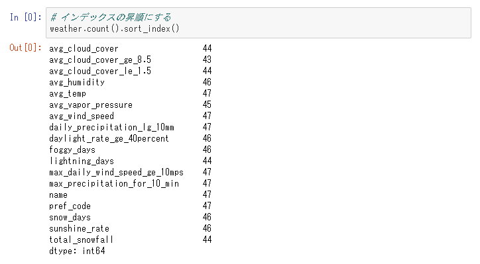Click value 46 in the foggy_days row

207,150
